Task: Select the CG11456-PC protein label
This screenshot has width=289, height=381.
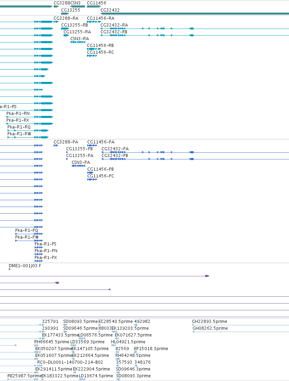Action: 101,176
